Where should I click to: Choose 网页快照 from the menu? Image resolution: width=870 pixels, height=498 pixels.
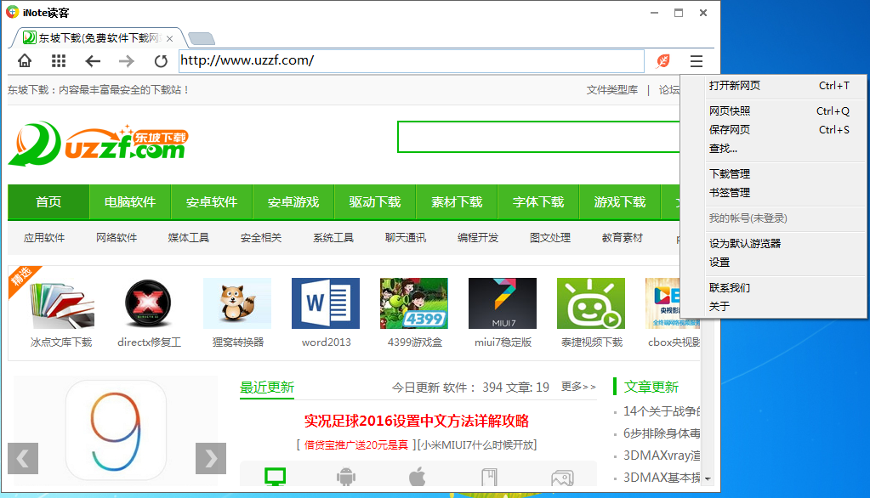coord(773,111)
